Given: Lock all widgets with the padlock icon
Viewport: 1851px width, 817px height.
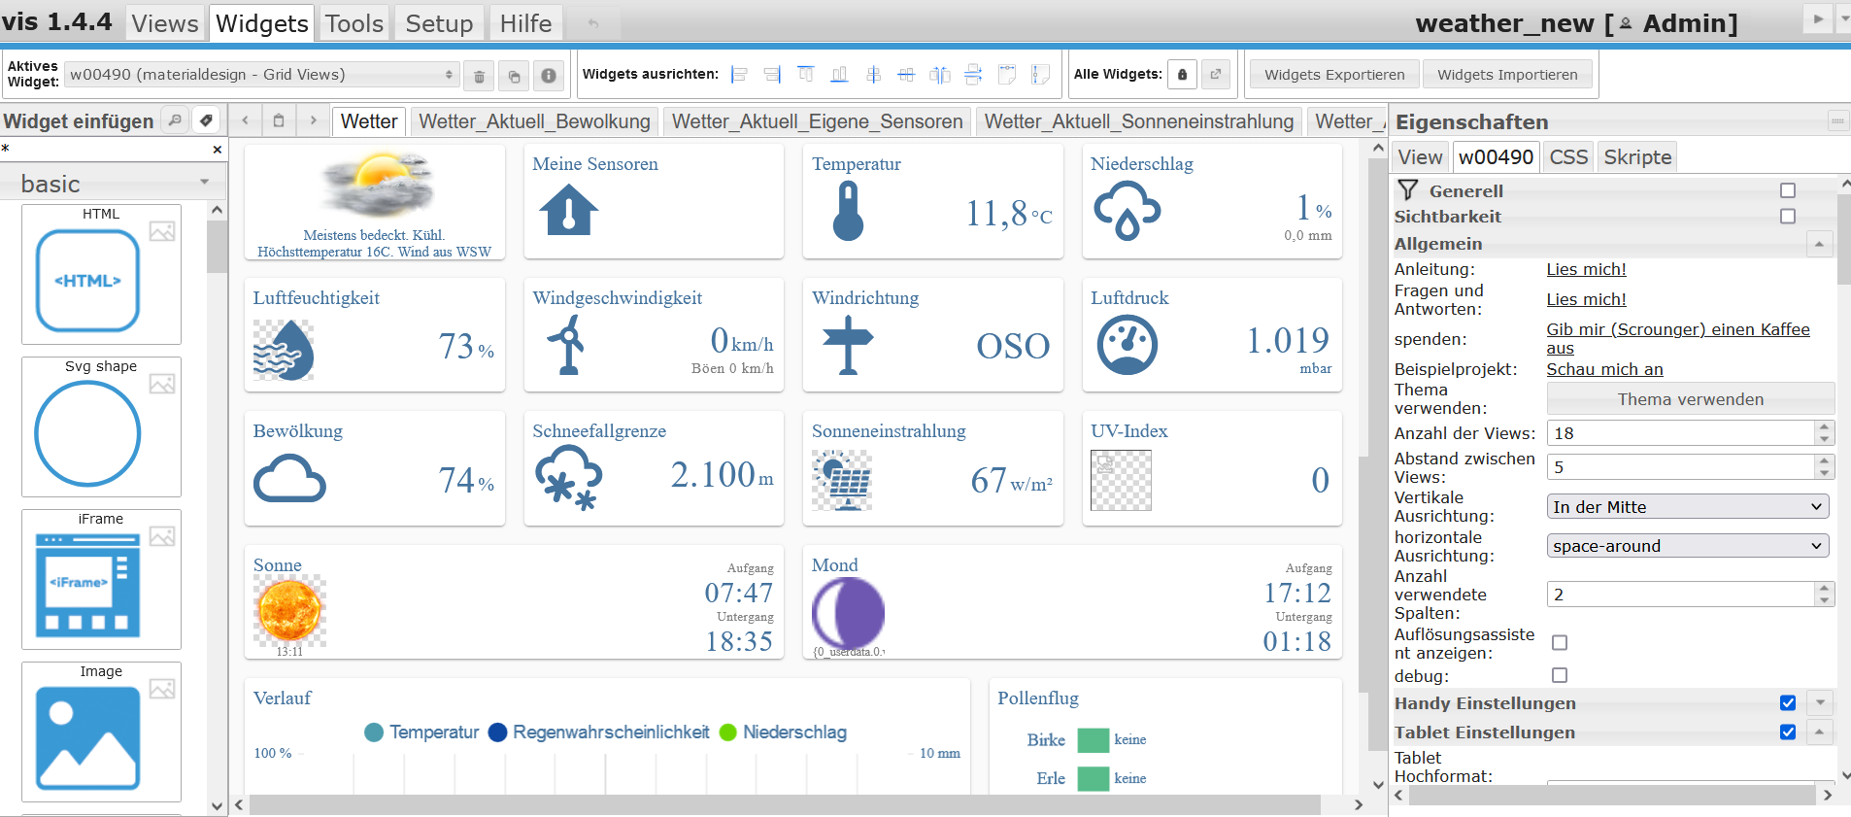Looking at the screenshot, I should point(1182,75).
